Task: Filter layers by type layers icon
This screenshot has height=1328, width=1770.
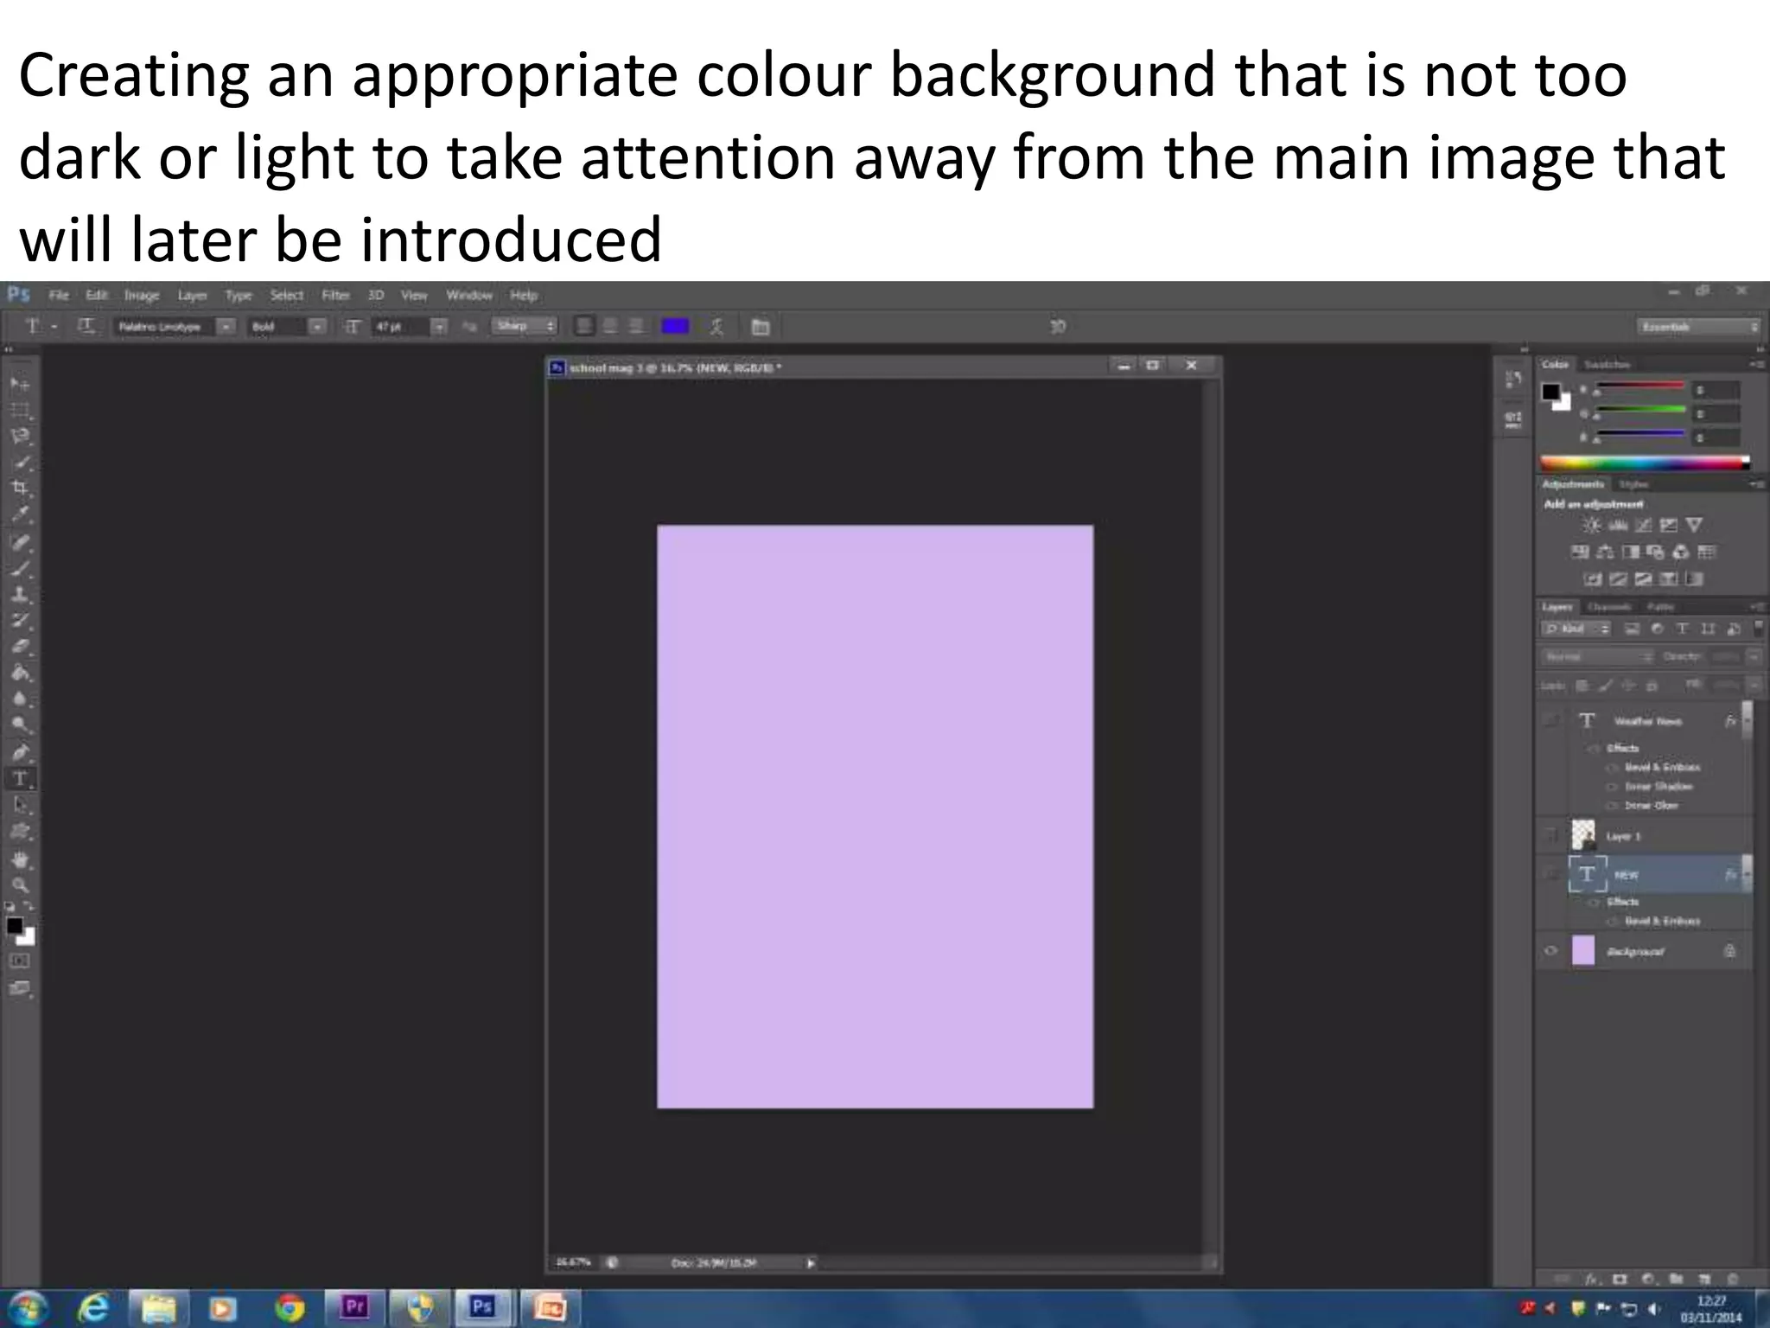Action: [1682, 629]
